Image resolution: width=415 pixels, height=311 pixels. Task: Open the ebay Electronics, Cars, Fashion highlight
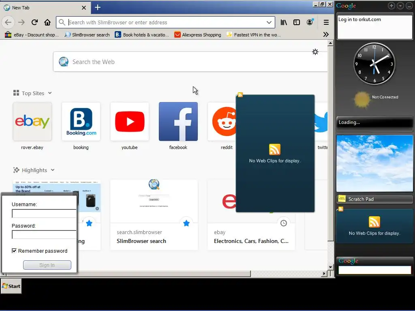[x=251, y=241]
